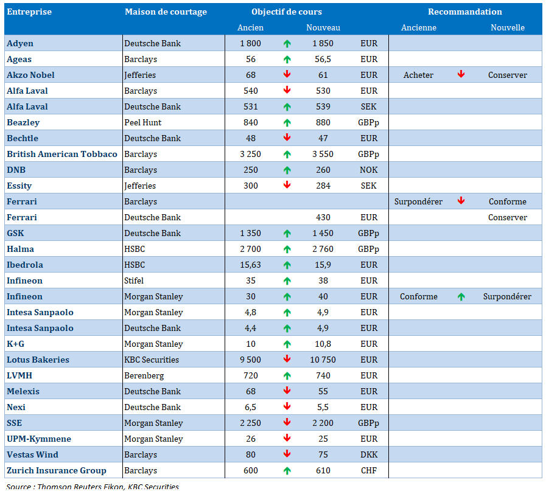Click the red down arrow in the Melexis row

pyautogui.click(x=287, y=391)
